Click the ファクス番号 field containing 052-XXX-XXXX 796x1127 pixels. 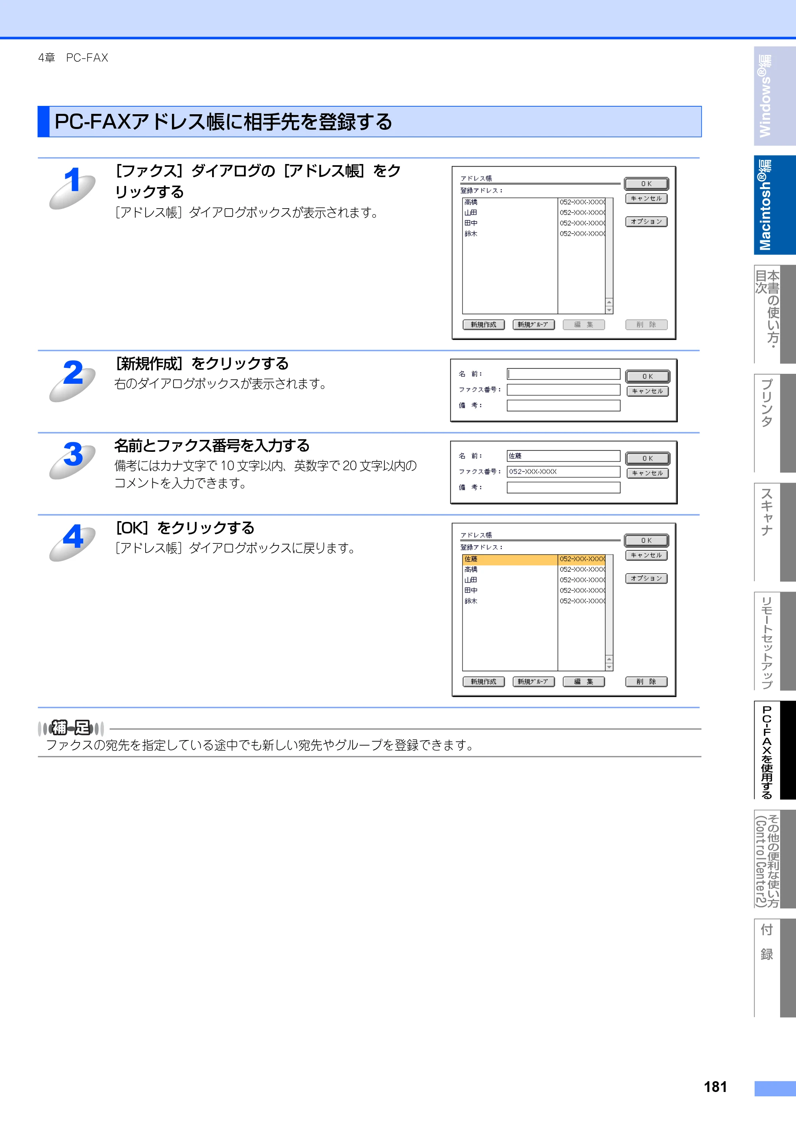click(x=564, y=472)
